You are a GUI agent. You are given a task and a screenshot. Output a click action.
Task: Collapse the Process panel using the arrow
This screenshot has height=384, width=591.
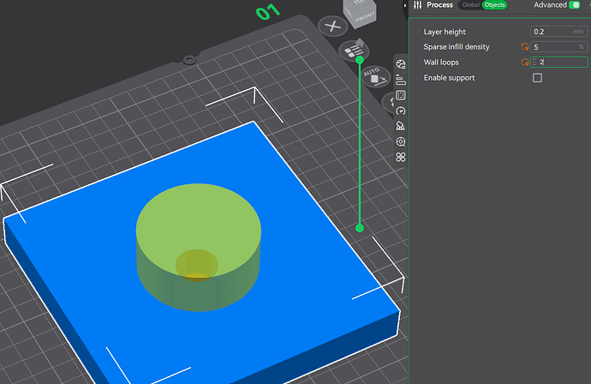pos(404,5)
